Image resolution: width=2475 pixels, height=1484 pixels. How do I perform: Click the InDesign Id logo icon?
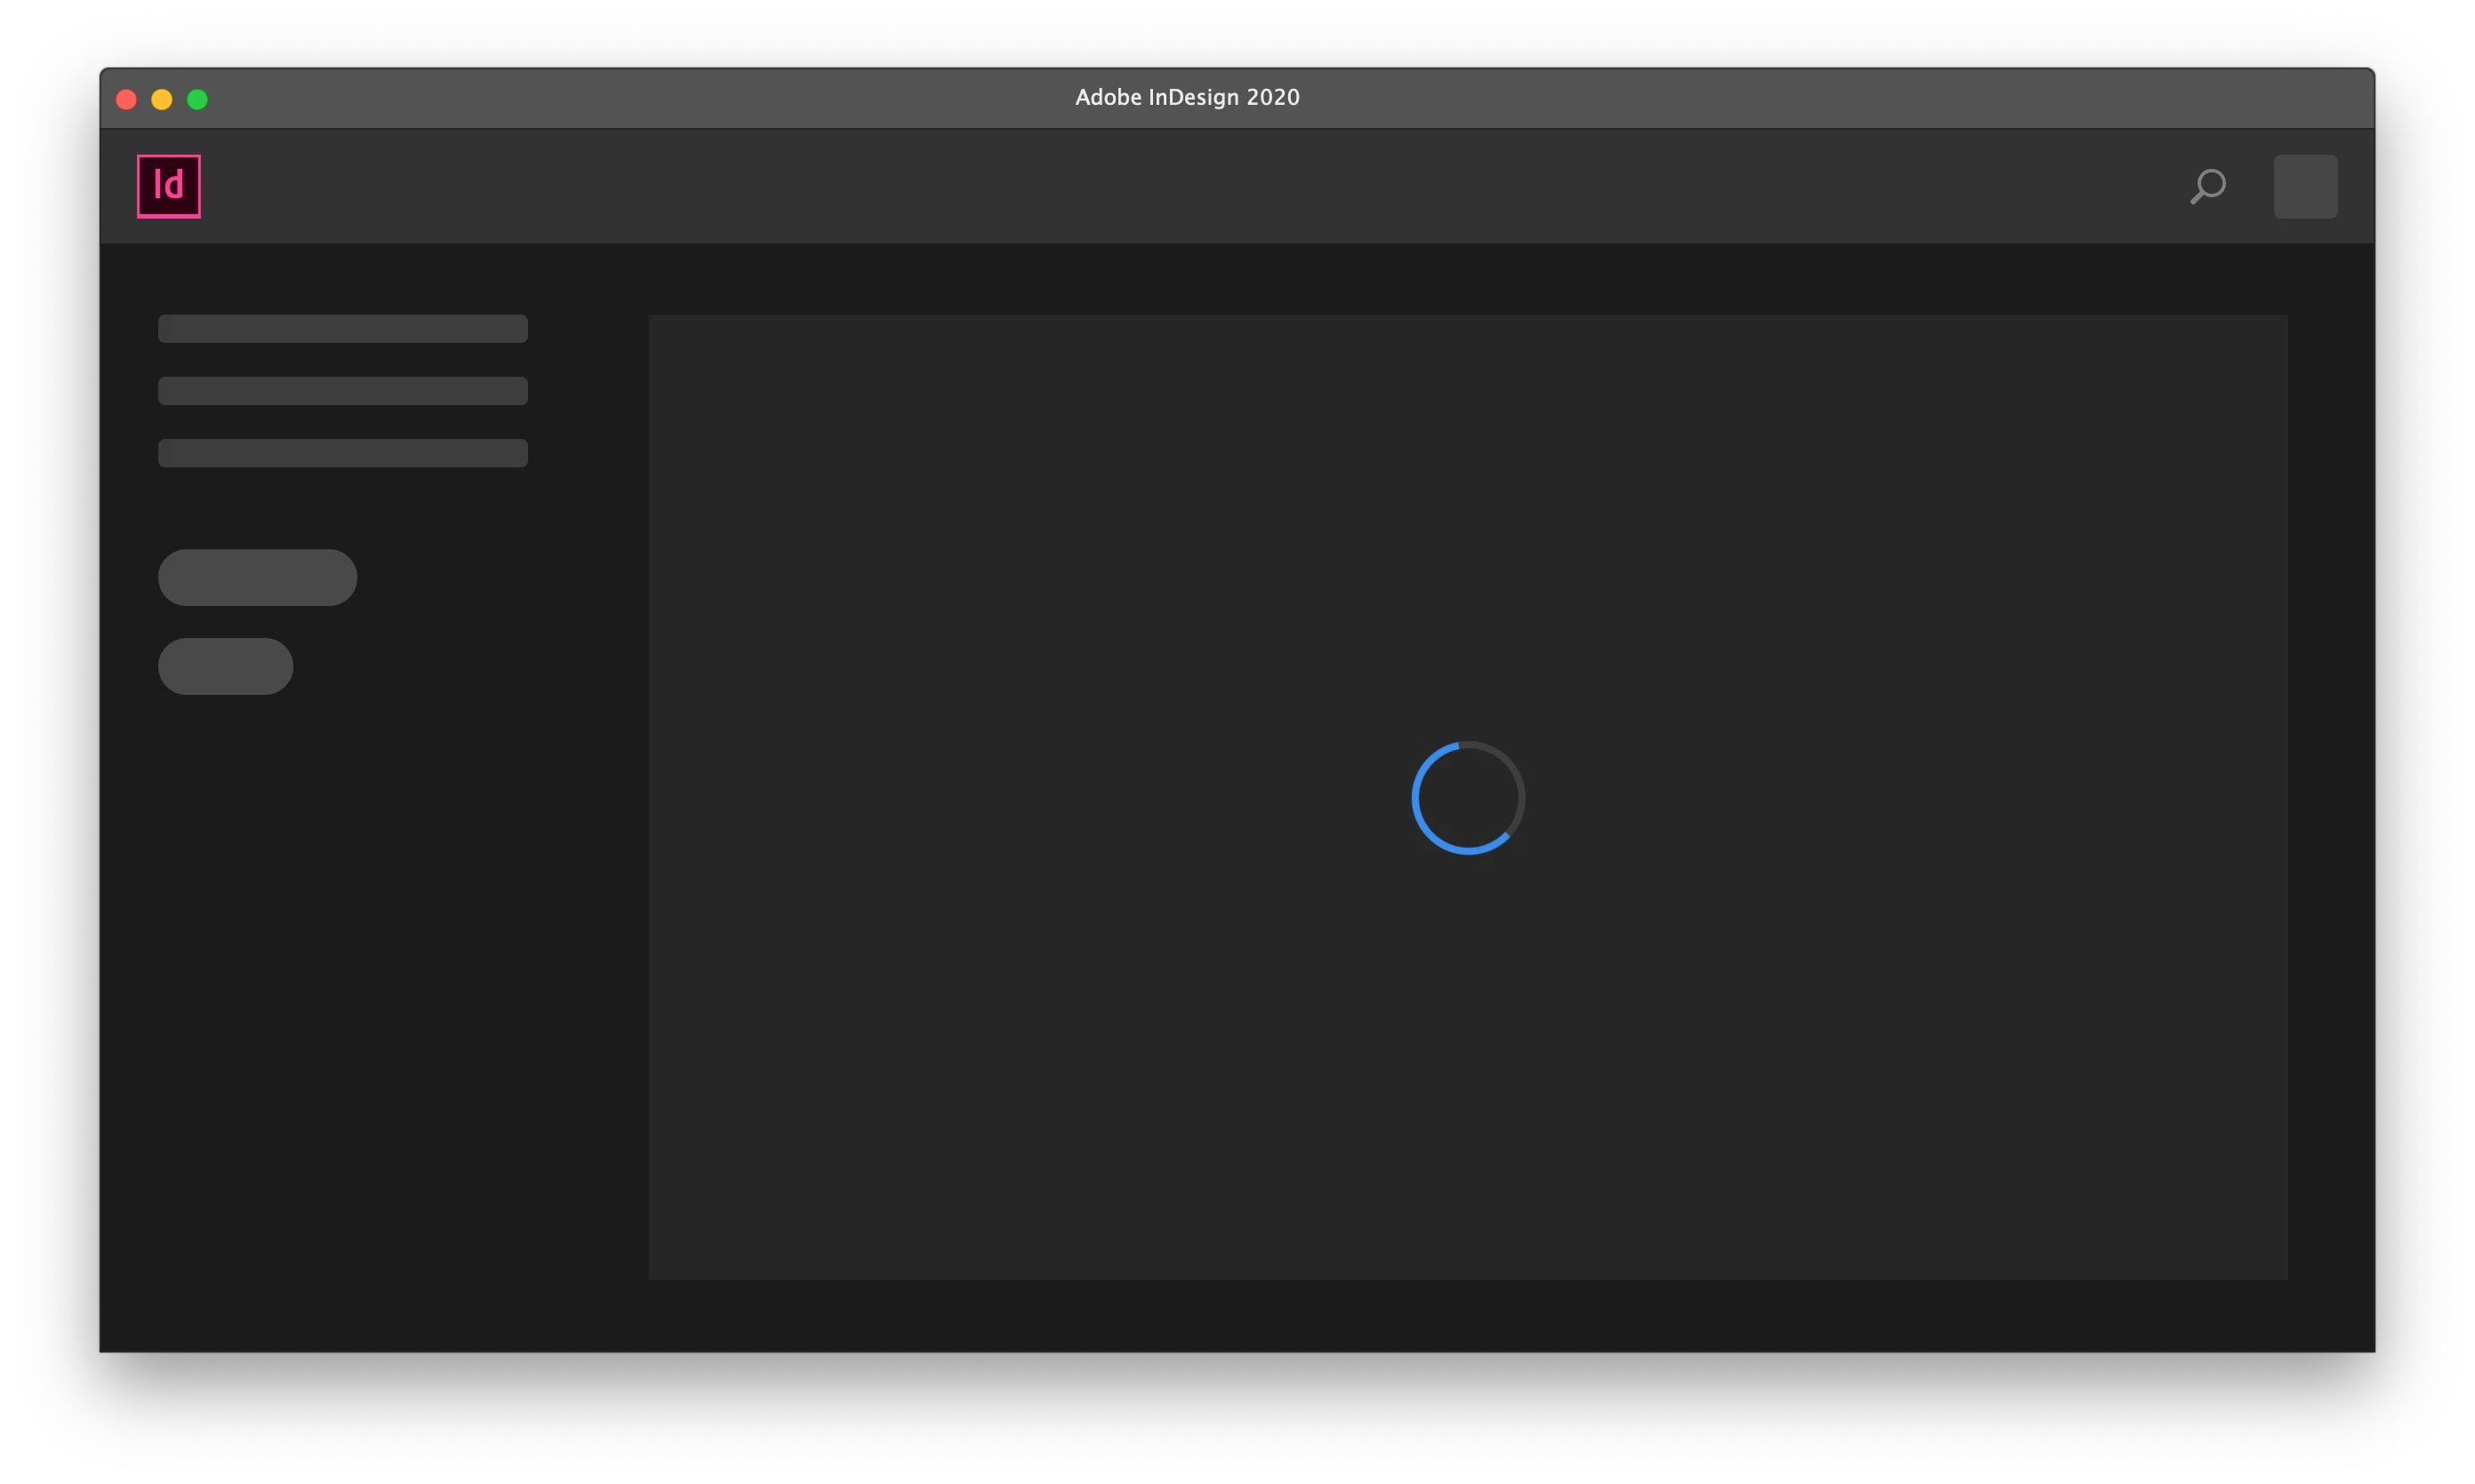(168, 186)
